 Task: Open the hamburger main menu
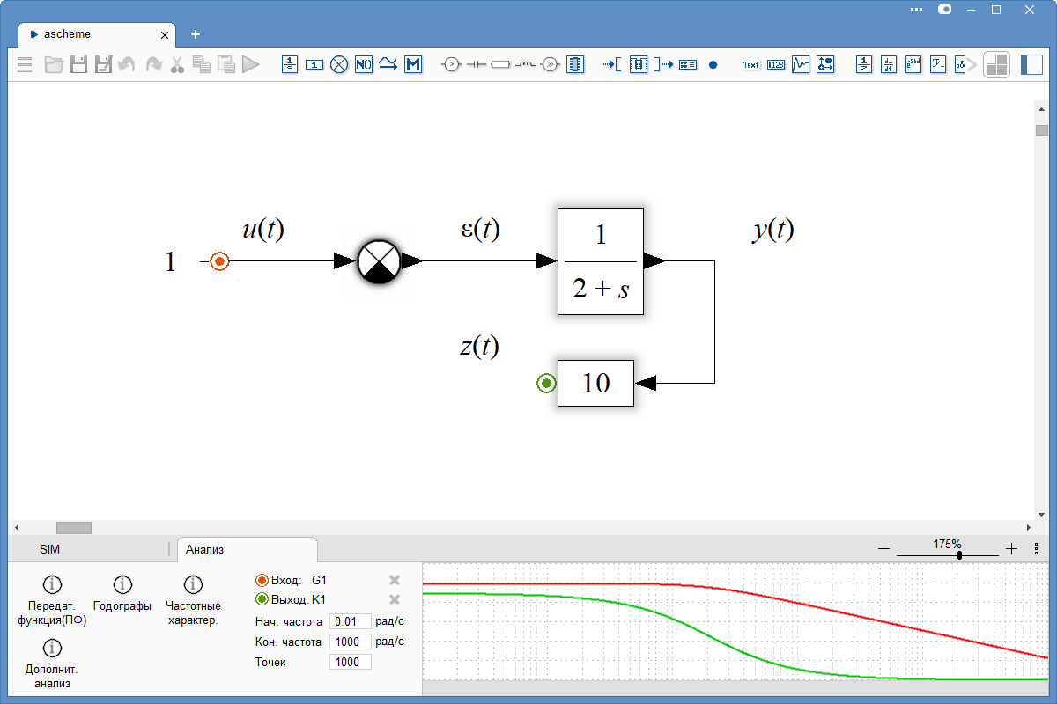(x=25, y=64)
